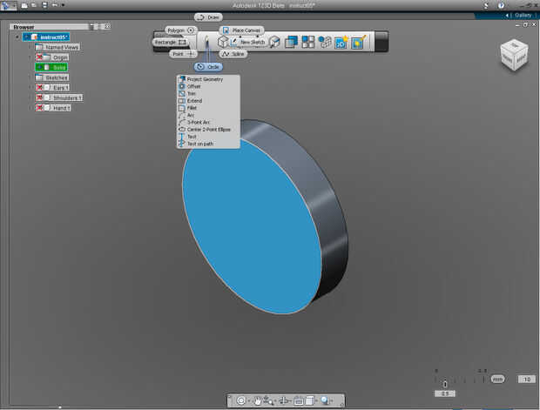Image resolution: width=540 pixels, height=410 pixels.
Task: Click the modify solid cube icon
Action: 274,42
